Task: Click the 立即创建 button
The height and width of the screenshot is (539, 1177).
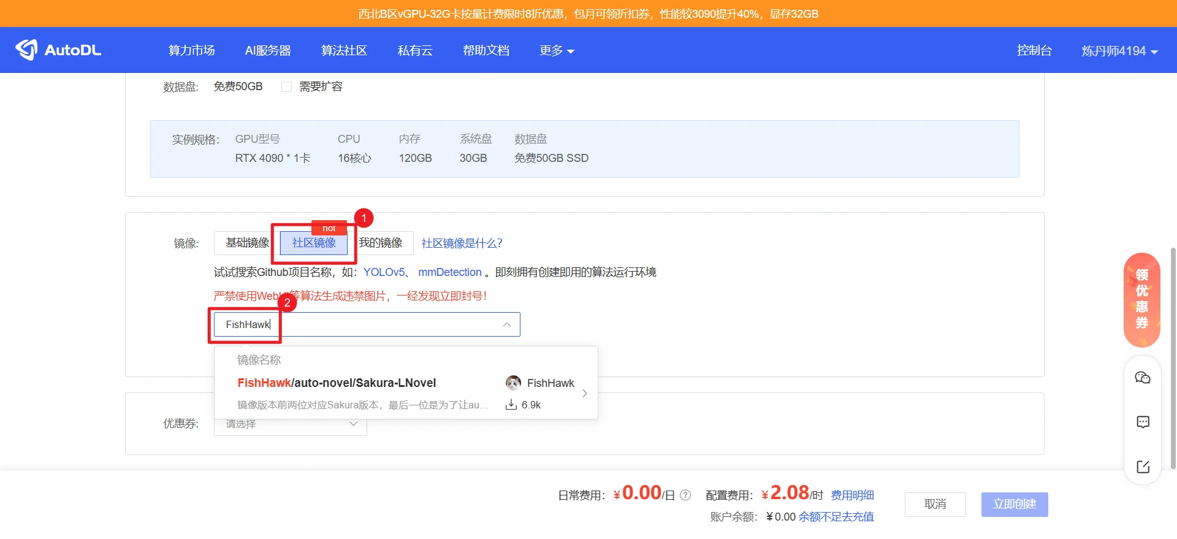Action: tap(1014, 504)
